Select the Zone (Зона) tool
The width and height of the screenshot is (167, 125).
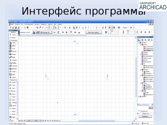click(x=13, y=74)
